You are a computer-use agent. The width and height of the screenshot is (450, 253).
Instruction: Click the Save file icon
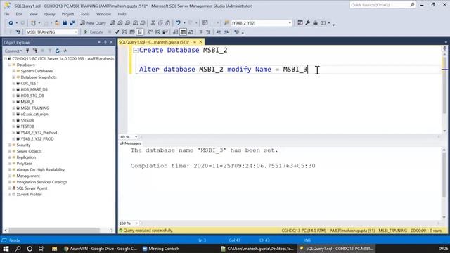(65, 23)
